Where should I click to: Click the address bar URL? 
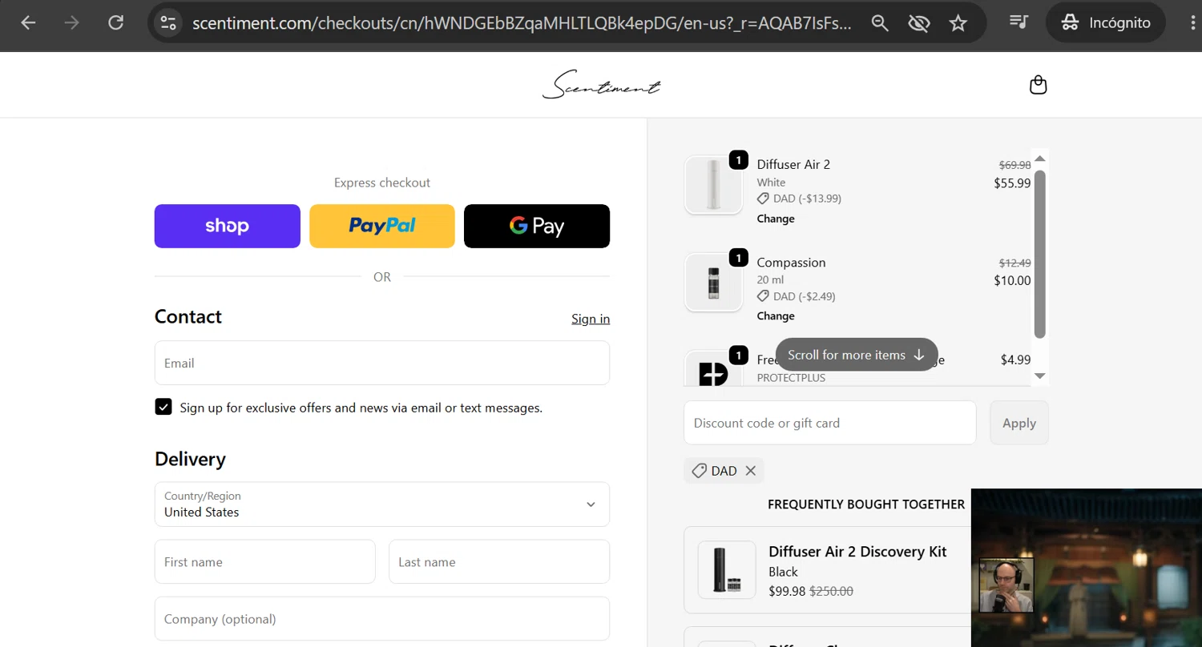click(522, 23)
